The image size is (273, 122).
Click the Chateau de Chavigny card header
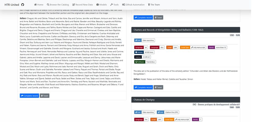186,100
